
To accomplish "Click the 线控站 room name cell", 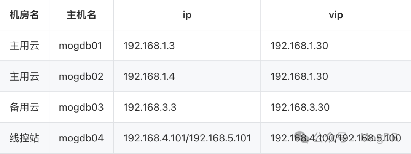I will tap(24, 138).
